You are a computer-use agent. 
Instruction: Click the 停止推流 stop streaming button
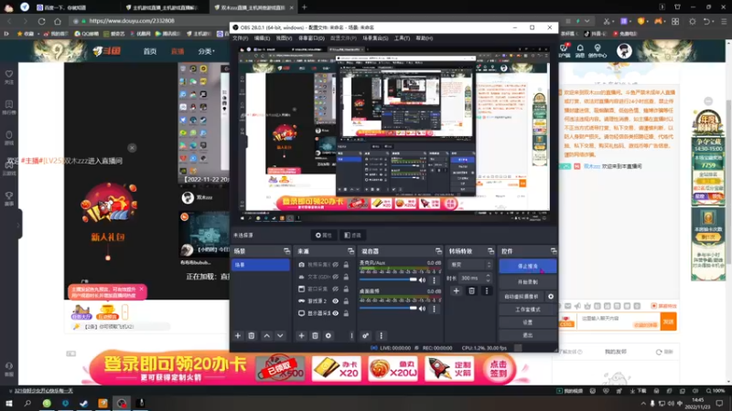pos(528,266)
